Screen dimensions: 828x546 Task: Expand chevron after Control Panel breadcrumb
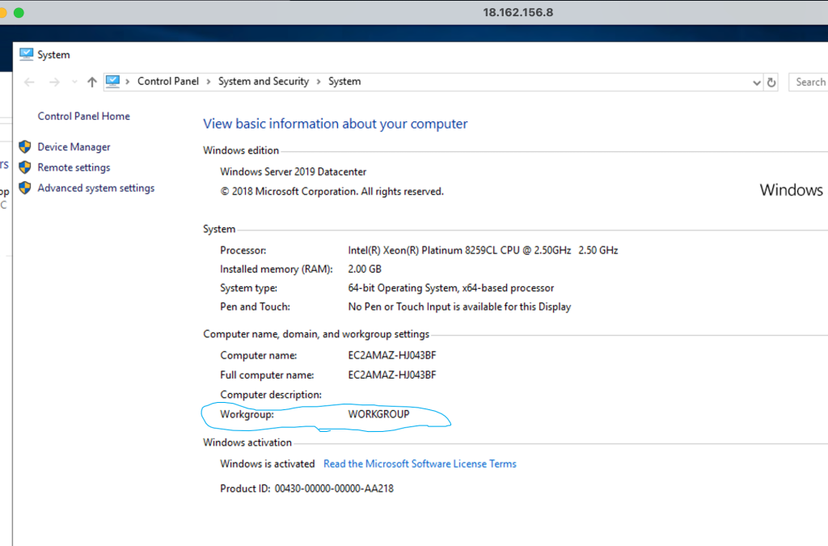point(209,82)
